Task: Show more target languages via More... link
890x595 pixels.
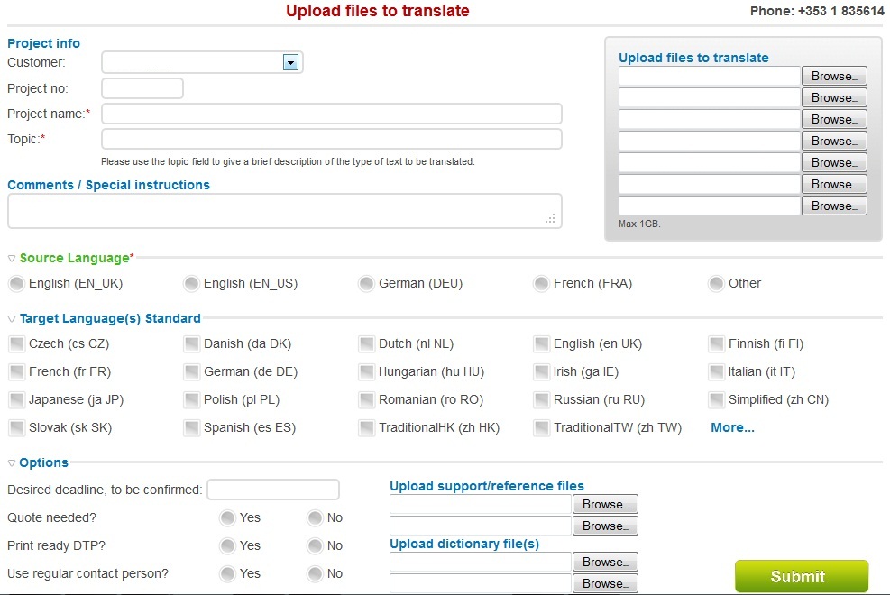Action: [x=732, y=427]
